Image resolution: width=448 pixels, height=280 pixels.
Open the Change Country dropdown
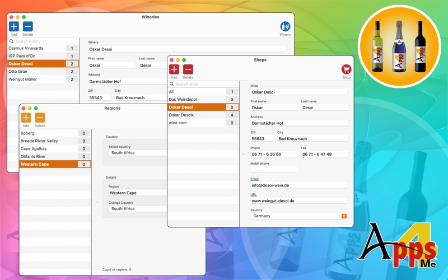[137, 209]
